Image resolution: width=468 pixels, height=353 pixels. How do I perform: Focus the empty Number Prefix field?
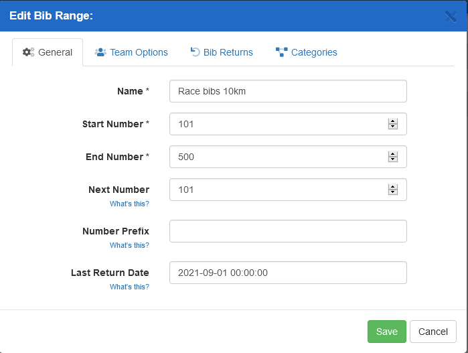[288, 231]
